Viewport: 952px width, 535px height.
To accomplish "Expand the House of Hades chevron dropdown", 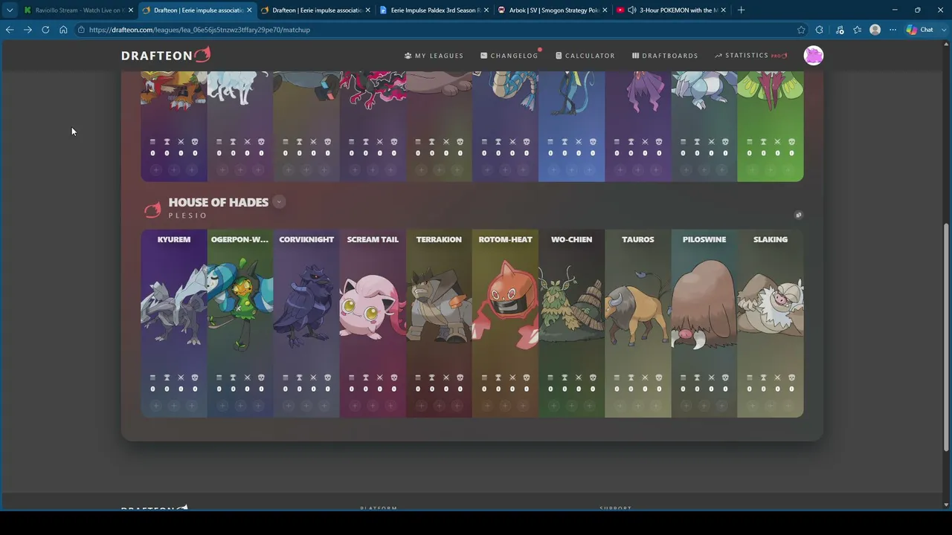I will [x=279, y=201].
